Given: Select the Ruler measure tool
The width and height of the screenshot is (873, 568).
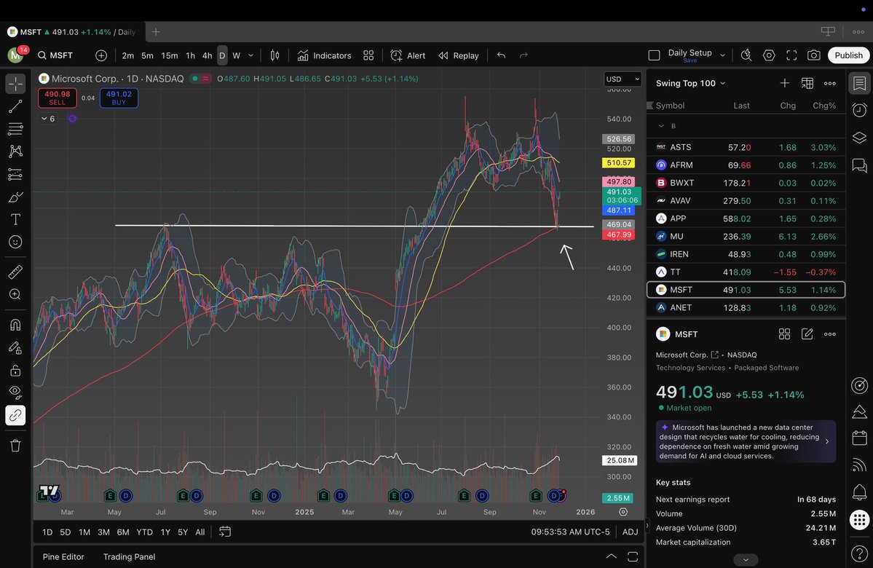Looking at the screenshot, I should click(x=15, y=272).
